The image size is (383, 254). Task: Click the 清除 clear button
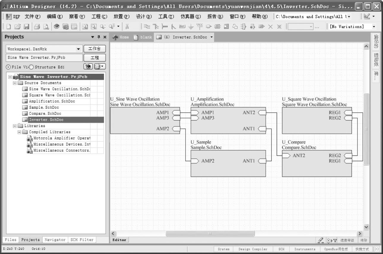point(363,240)
